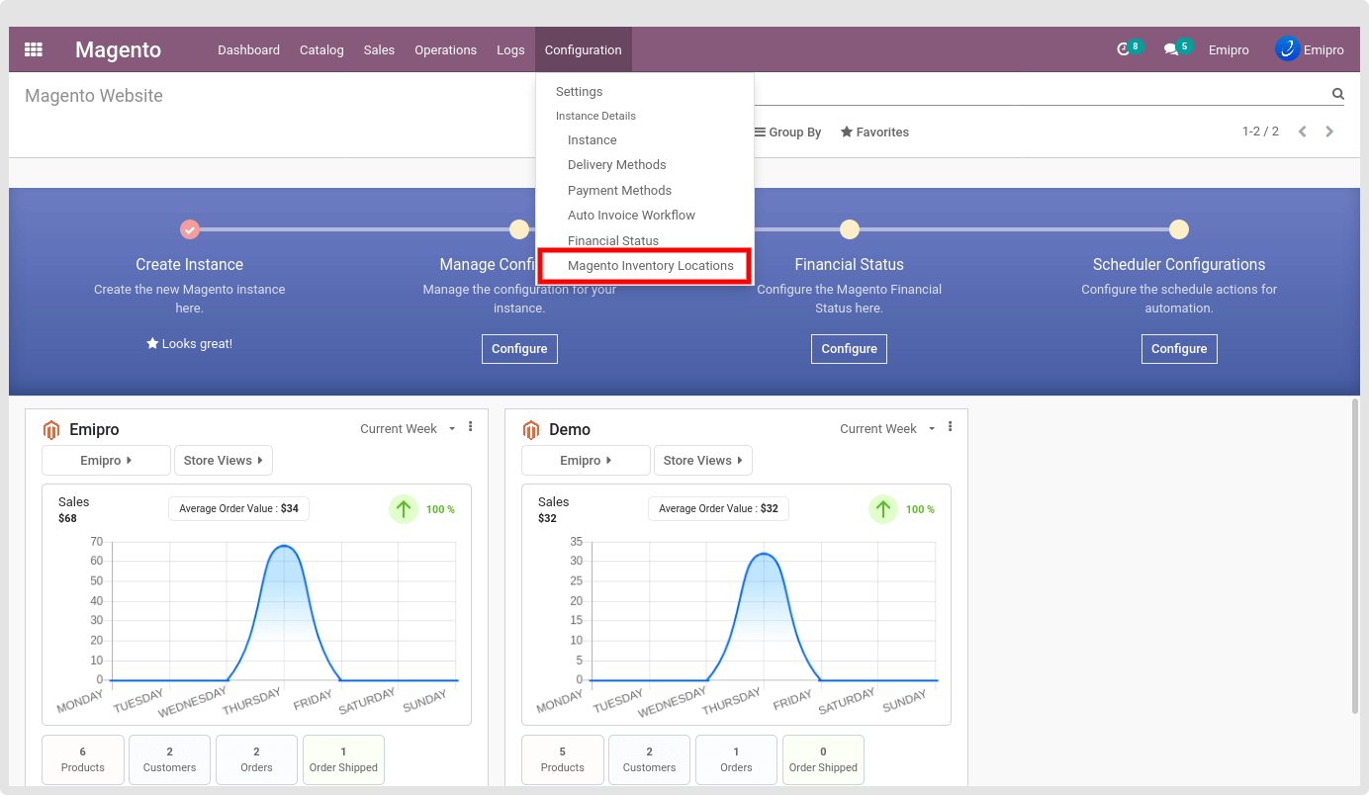
Task: Click the Magento logo on Emipro card
Action: tap(51, 430)
